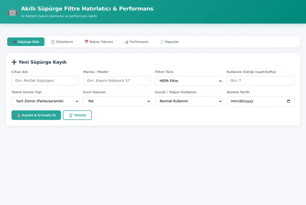The image size is (306, 205).
Task: Open the Evcil Hayvan dropdown
Action: point(117,101)
